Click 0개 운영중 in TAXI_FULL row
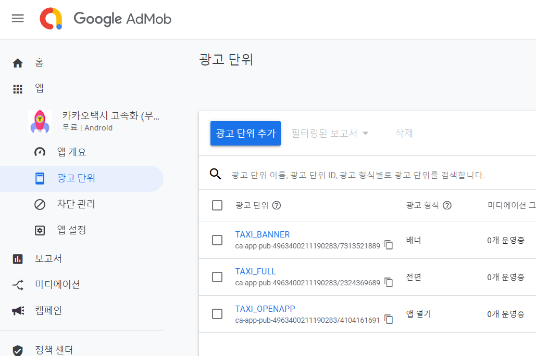The width and height of the screenshot is (536, 356). coord(506,277)
